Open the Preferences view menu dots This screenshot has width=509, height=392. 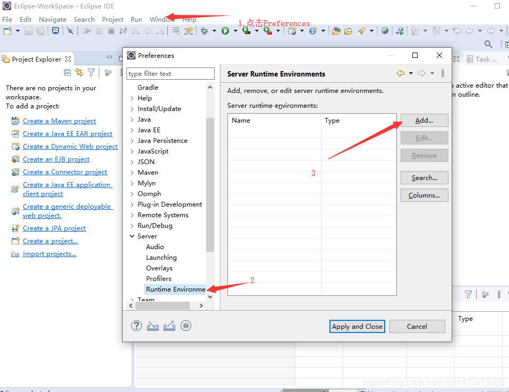[x=443, y=73]
